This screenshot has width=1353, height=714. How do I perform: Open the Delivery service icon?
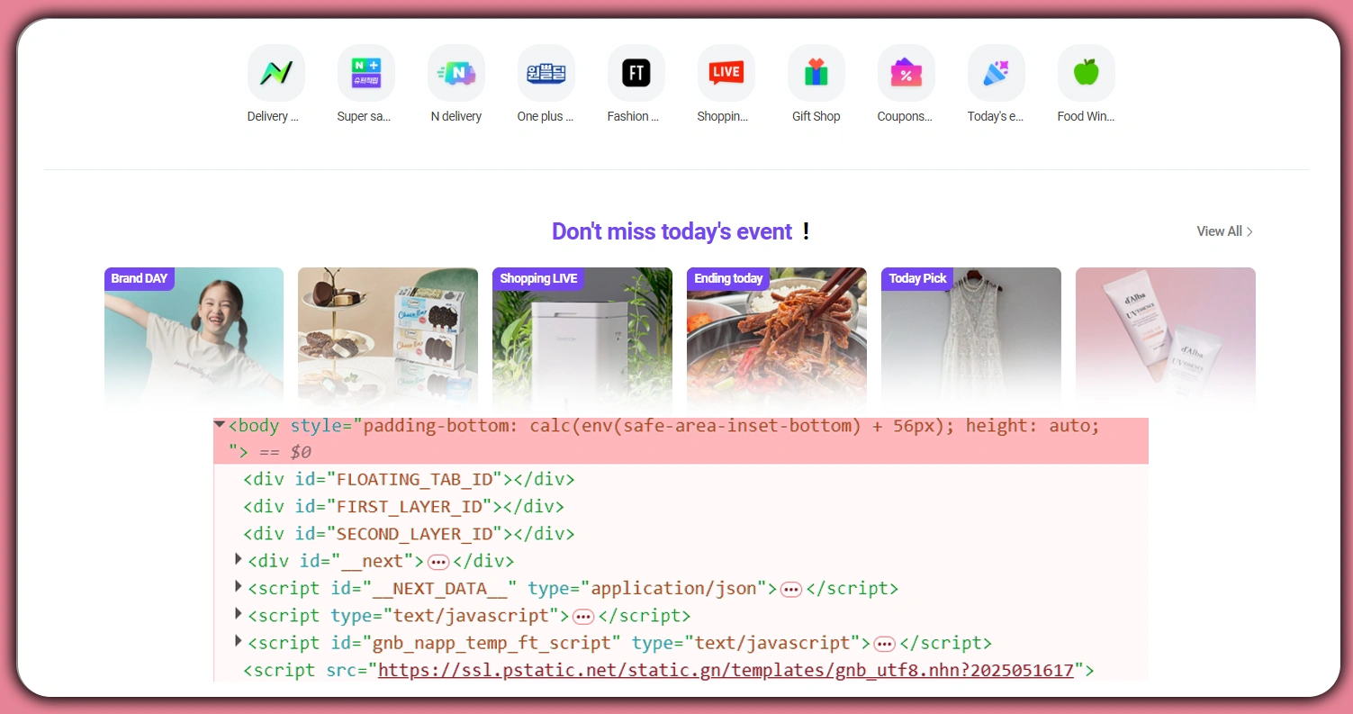click(x=275, y=72)
